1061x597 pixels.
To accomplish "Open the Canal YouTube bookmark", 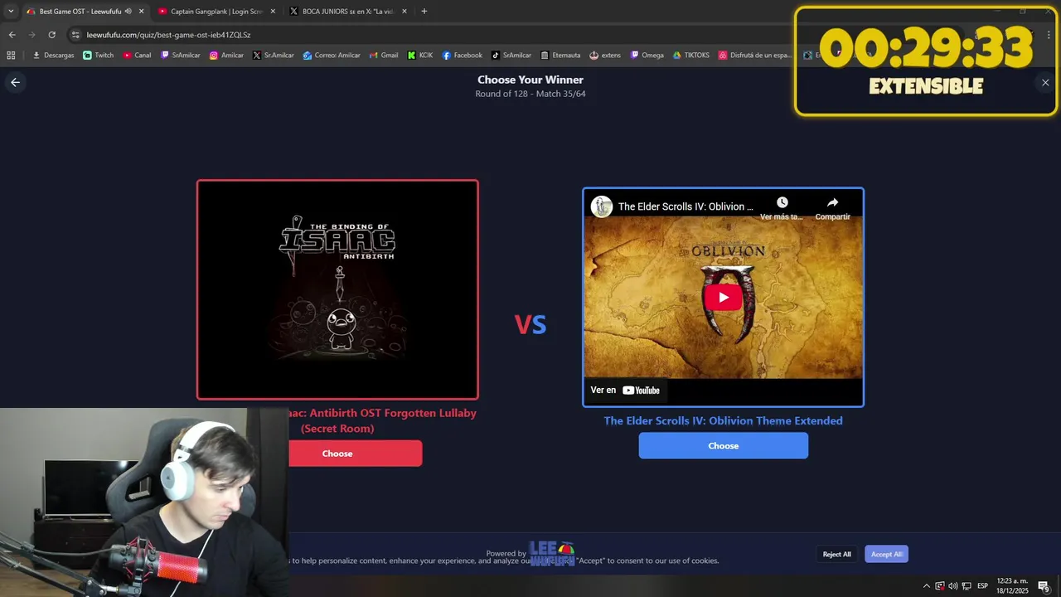I will 138,56.
